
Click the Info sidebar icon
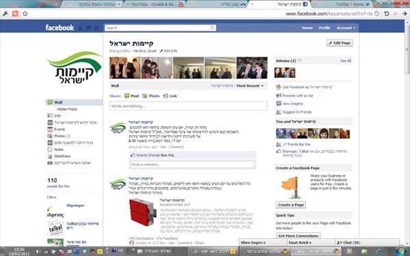pyautogui.click(x=50, y=115)
